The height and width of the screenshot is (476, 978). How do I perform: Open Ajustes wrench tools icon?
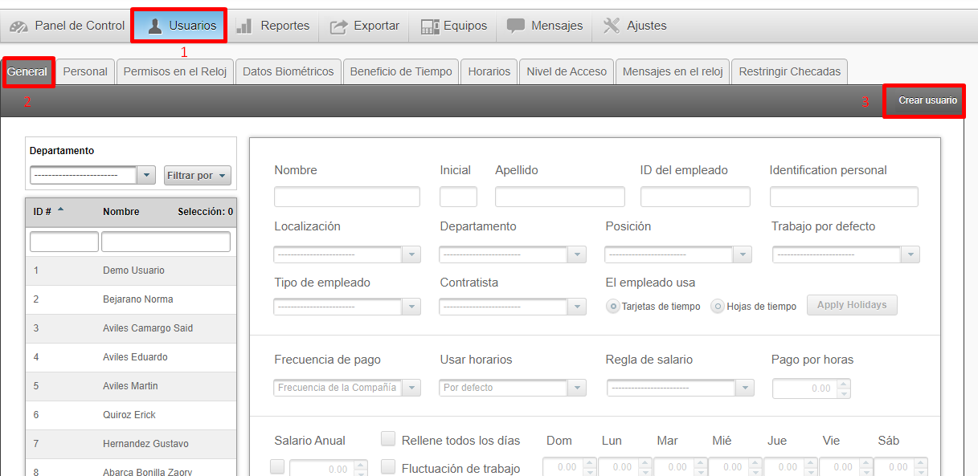pos(612,26)
